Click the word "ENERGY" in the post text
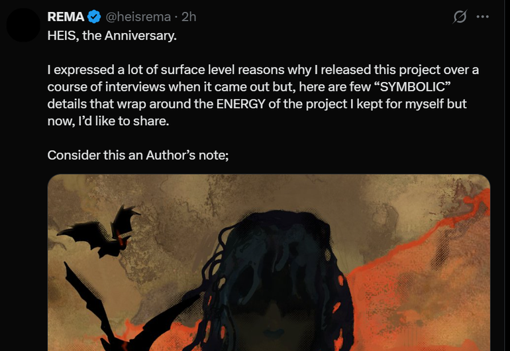 tap(240, 104)
